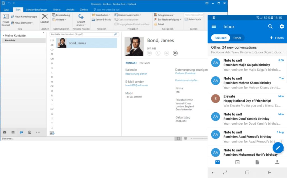Open the Zimbra ribbon tab
The height and width of the screenshot is (178, 287).
coord(84,10)
